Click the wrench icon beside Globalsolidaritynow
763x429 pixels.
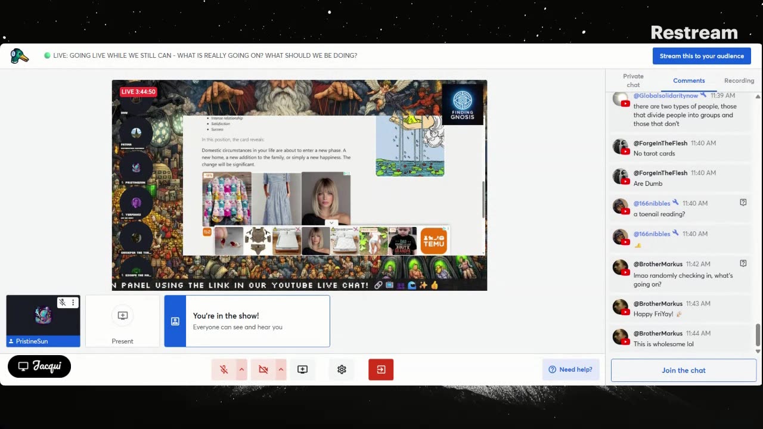[x=704, y=95]
